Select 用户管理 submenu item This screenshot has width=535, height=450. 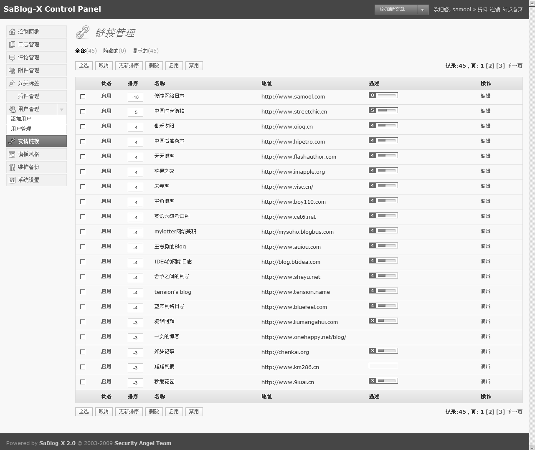(21, 129)
